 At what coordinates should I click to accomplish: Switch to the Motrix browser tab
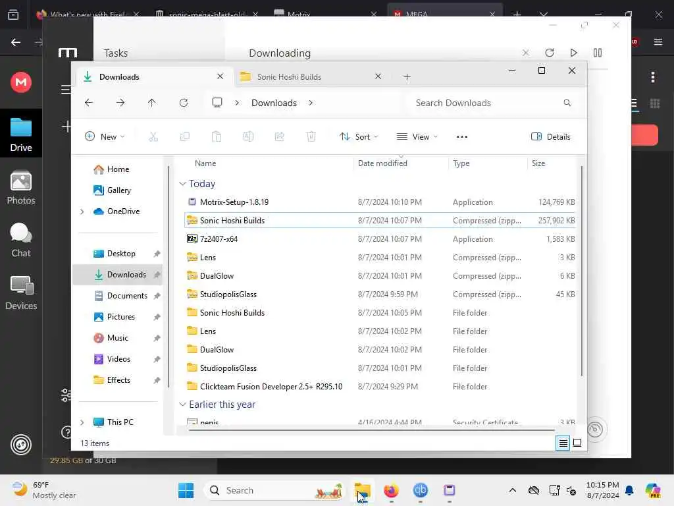[325, 14]
